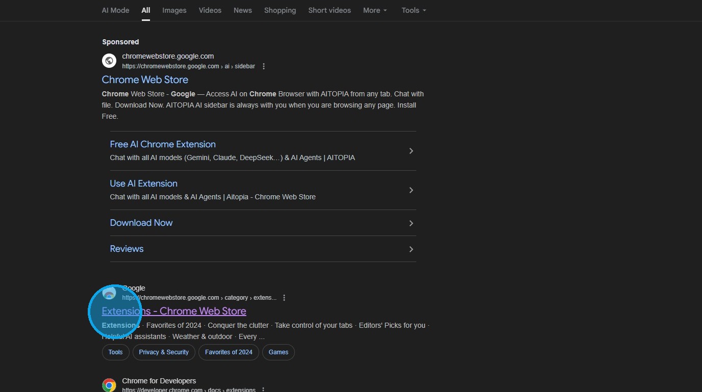Viewport: 702px width, 392px height.
Task: Click the Tools chip under the Extensions result
Action: point(116,352)
